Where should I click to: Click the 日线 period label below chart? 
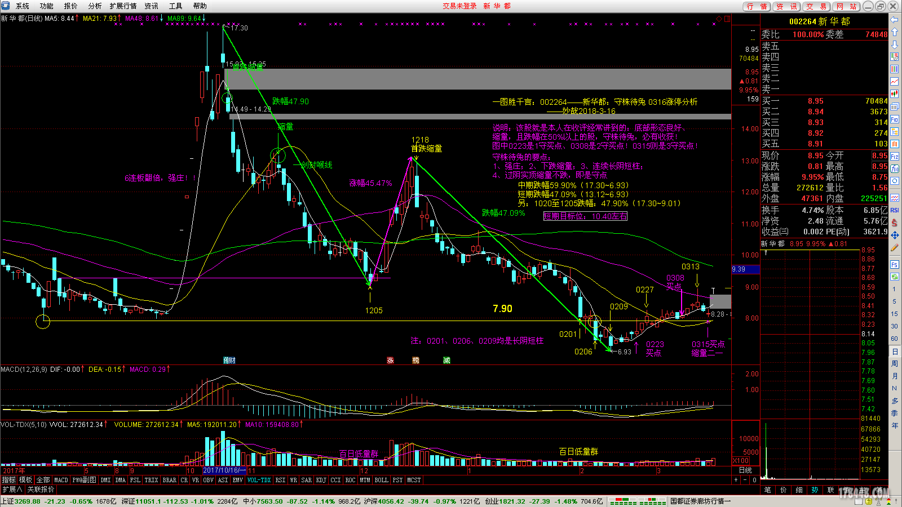(x=745, y=470)
